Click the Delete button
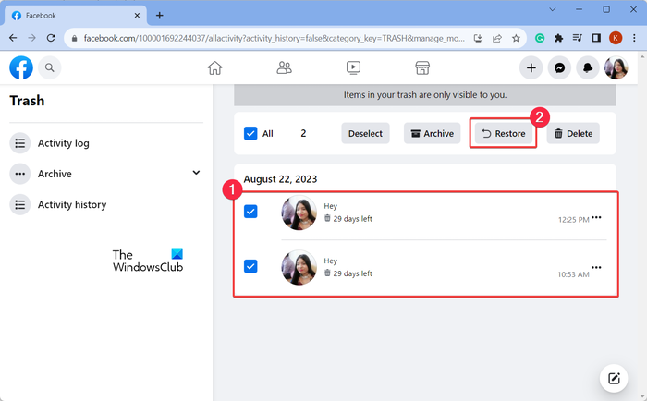Image resolution: width=647 pixels, height=401 pixels. tap(573, 133)
